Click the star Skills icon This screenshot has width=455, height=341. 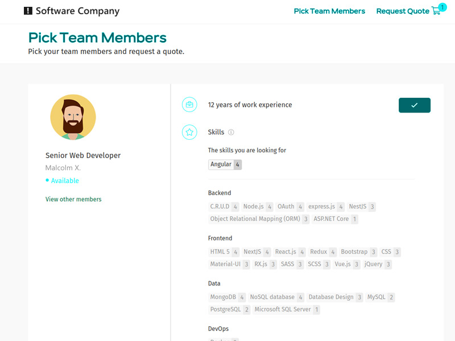tap(189, 132)
